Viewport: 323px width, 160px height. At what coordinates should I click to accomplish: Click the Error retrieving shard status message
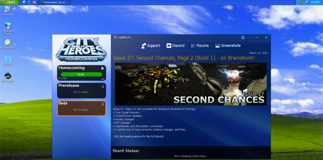point(191,156)
